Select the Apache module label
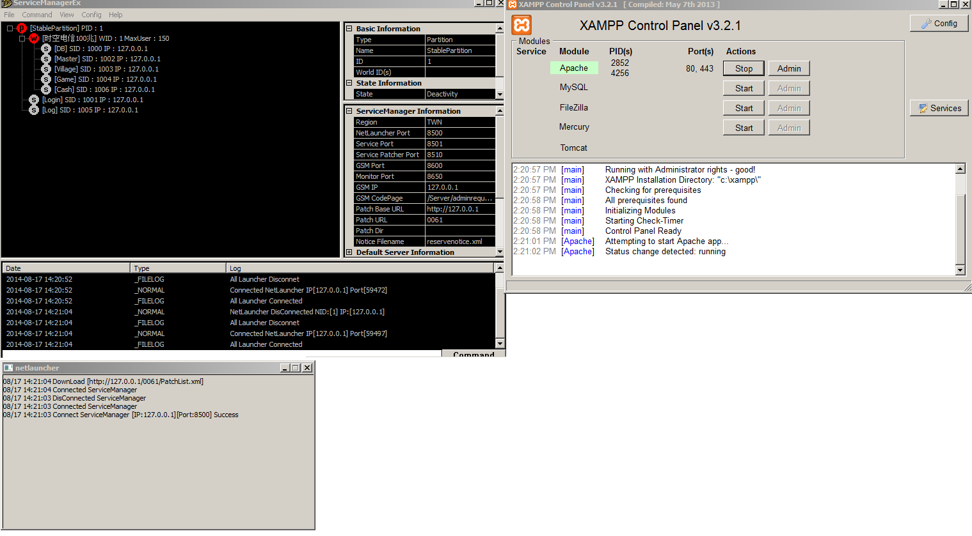The height and width of the screenshot is (536, 972). tap(574, 68)
